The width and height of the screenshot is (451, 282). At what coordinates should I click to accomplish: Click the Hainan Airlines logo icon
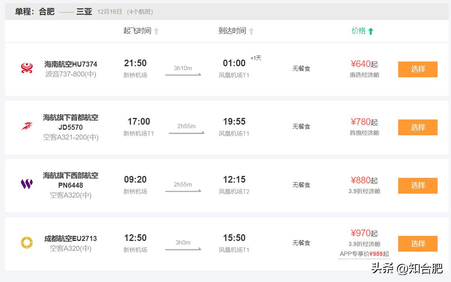[27, 68]
